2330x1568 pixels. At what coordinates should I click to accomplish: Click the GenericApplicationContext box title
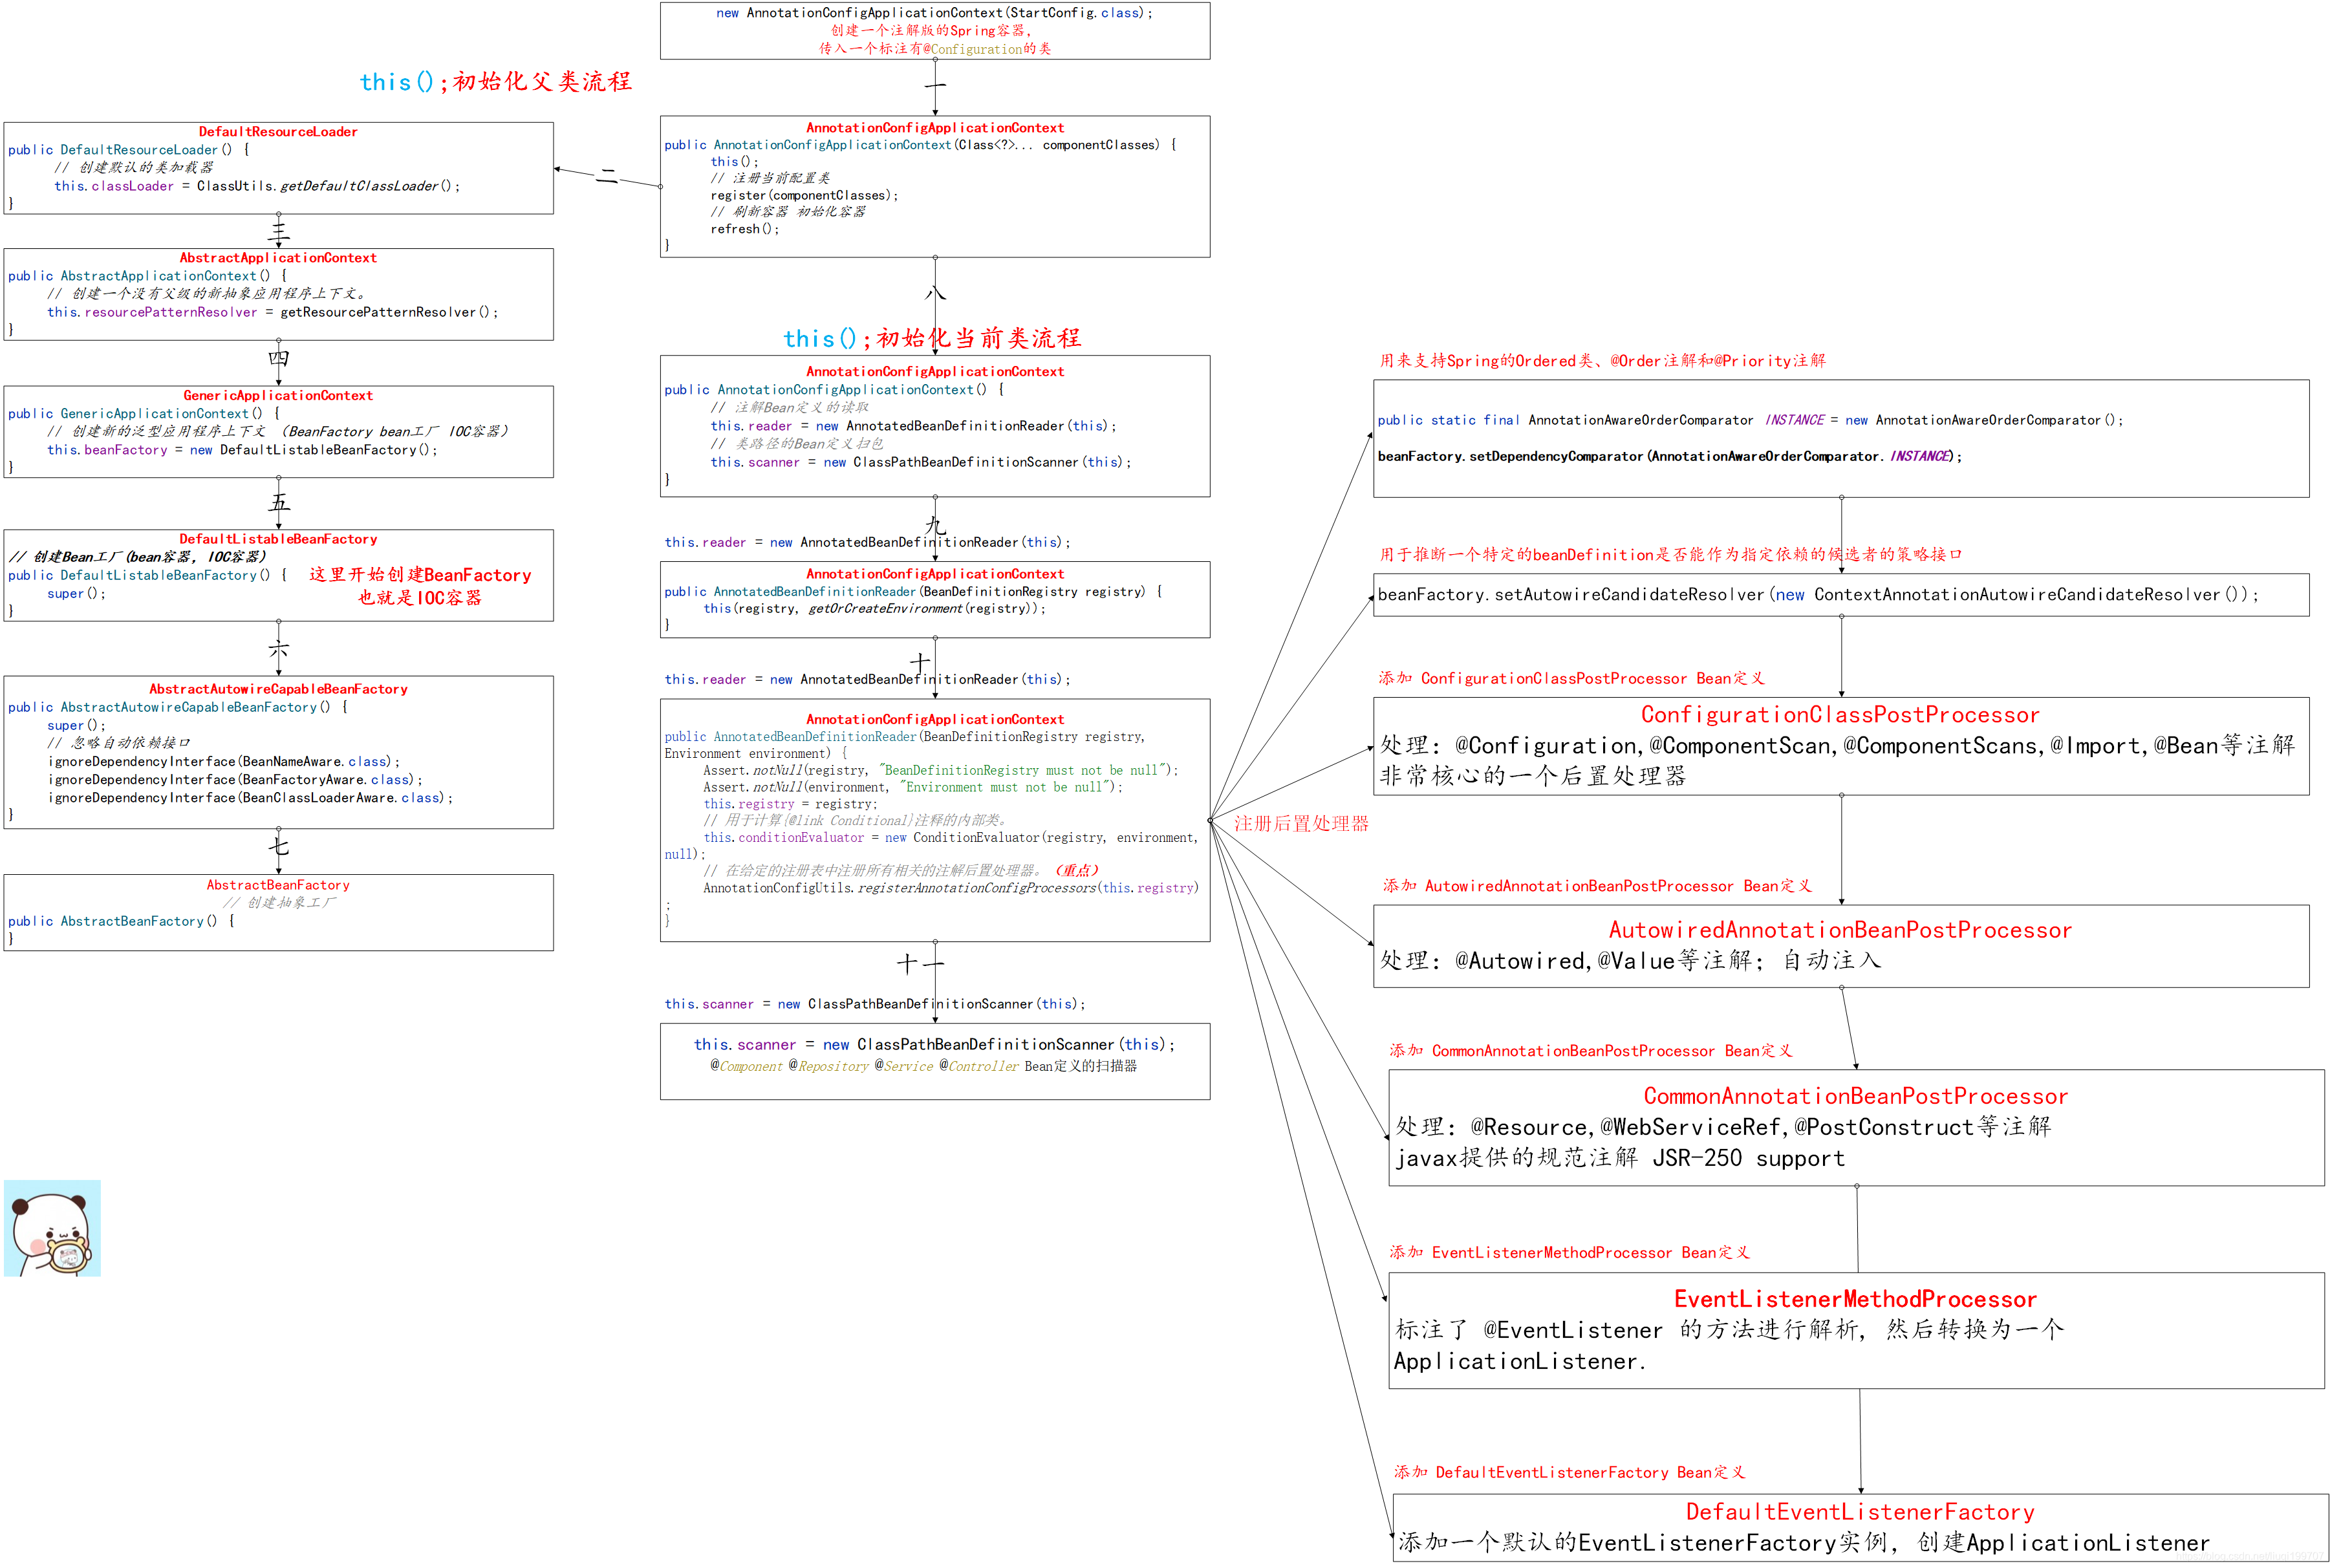(x=278, y=396)
